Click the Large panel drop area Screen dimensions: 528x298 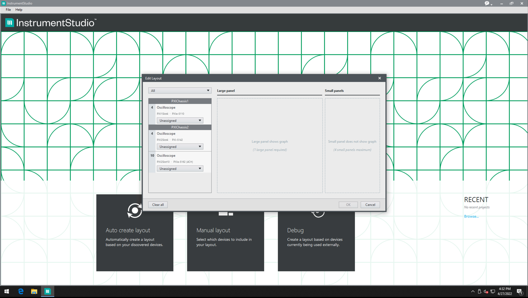tap(270, 145)
